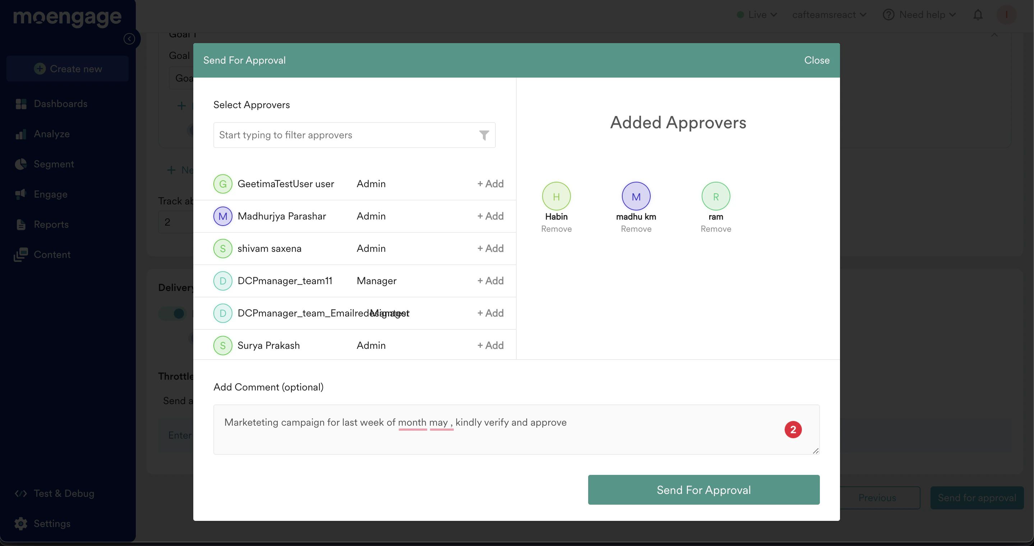The image size is (1034, 546).
Task: Collapse the sidebar with the arrow icon
Action: click(x=129, y=39)
